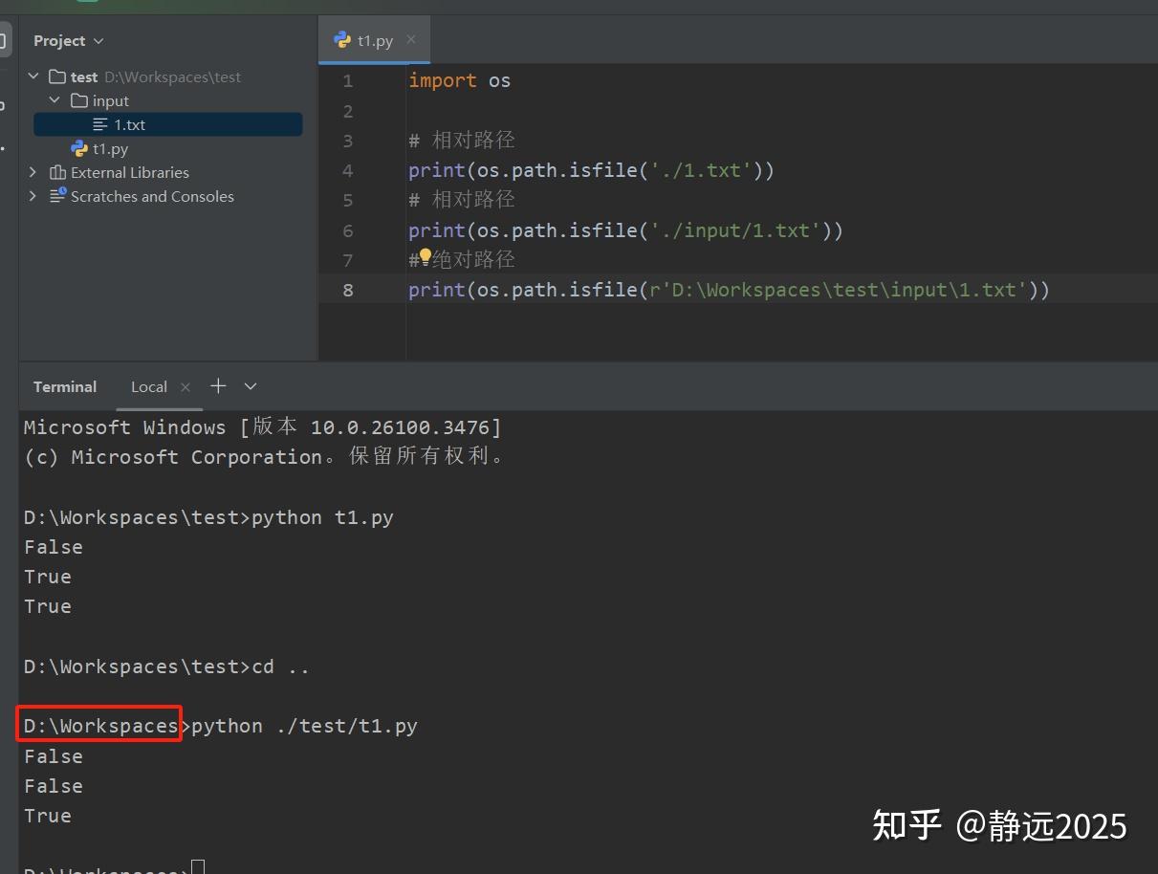Collapse the input folder in the project tree
The height and width of the screenshot is (874, 1158).
point(55,100)
